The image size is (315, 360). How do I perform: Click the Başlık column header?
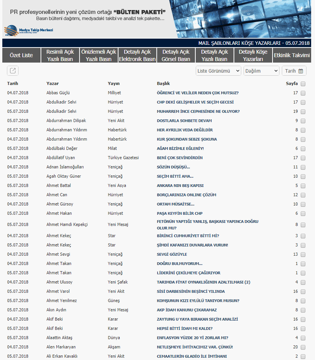click(x=163, y=83)
